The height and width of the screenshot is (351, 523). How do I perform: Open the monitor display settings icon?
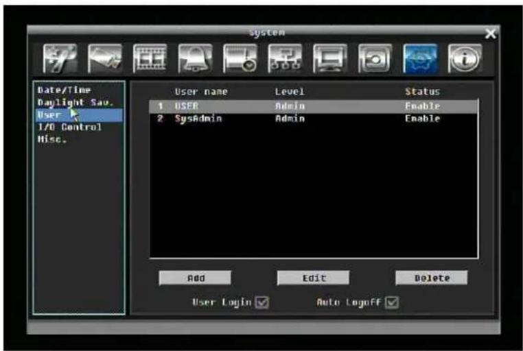(x=330, y=58)
